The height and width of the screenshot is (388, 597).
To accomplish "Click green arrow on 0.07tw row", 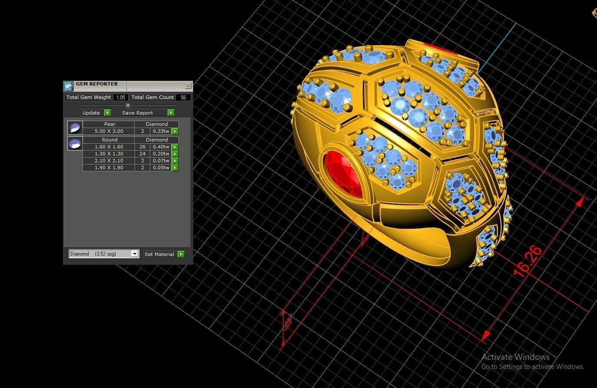I will pyautogui.click(x=175, y=161).
